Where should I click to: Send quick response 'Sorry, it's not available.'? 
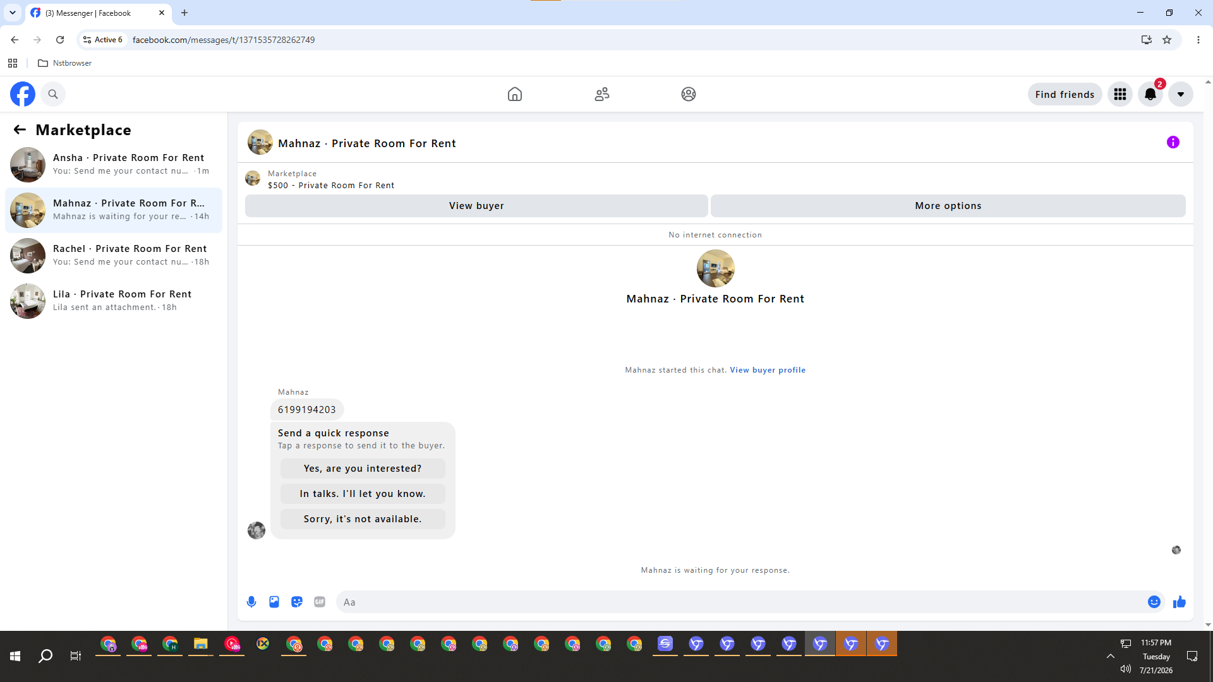pyautogui.click(x=363, y=519)
